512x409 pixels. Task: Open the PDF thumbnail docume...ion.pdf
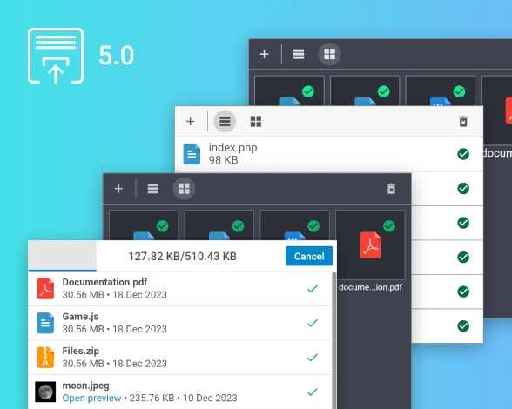370,245
